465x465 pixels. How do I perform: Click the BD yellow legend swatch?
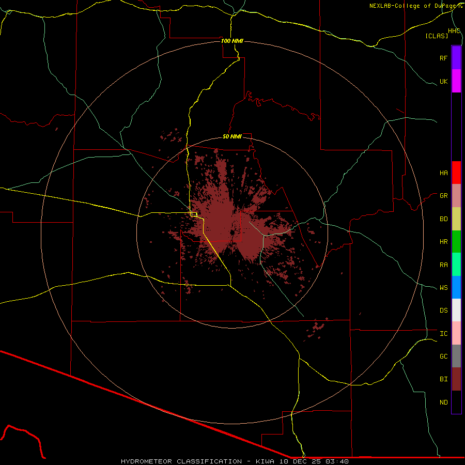(456, 219)
